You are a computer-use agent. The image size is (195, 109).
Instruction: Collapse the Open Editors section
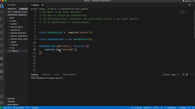tap(6, 9)
